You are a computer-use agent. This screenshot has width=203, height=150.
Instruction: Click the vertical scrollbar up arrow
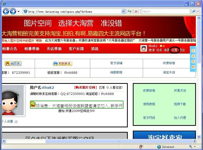199,18
